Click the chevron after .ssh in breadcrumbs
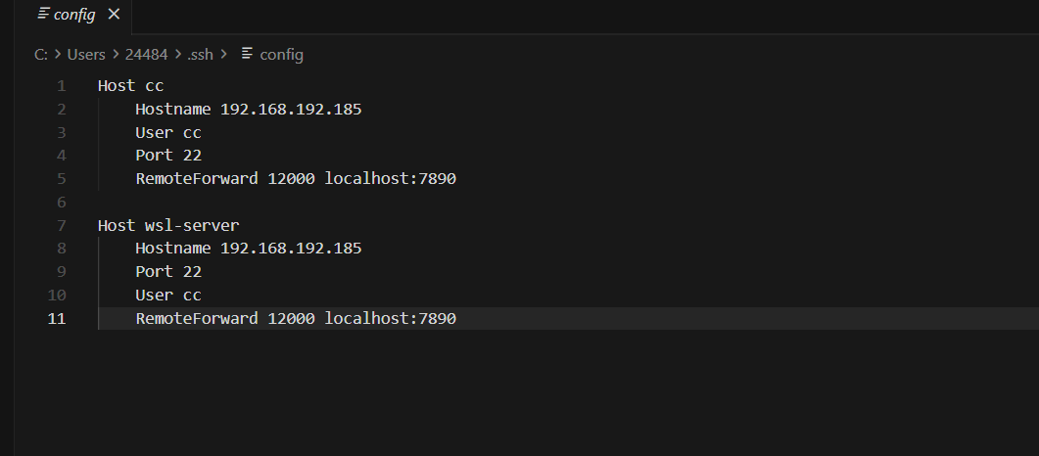 click(227, 55)
